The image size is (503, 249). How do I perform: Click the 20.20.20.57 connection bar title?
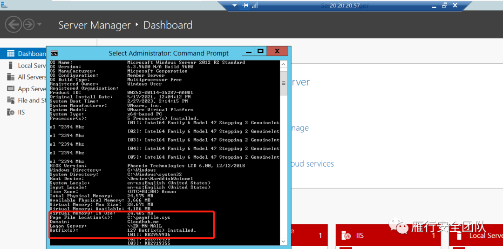click(345, 6)
